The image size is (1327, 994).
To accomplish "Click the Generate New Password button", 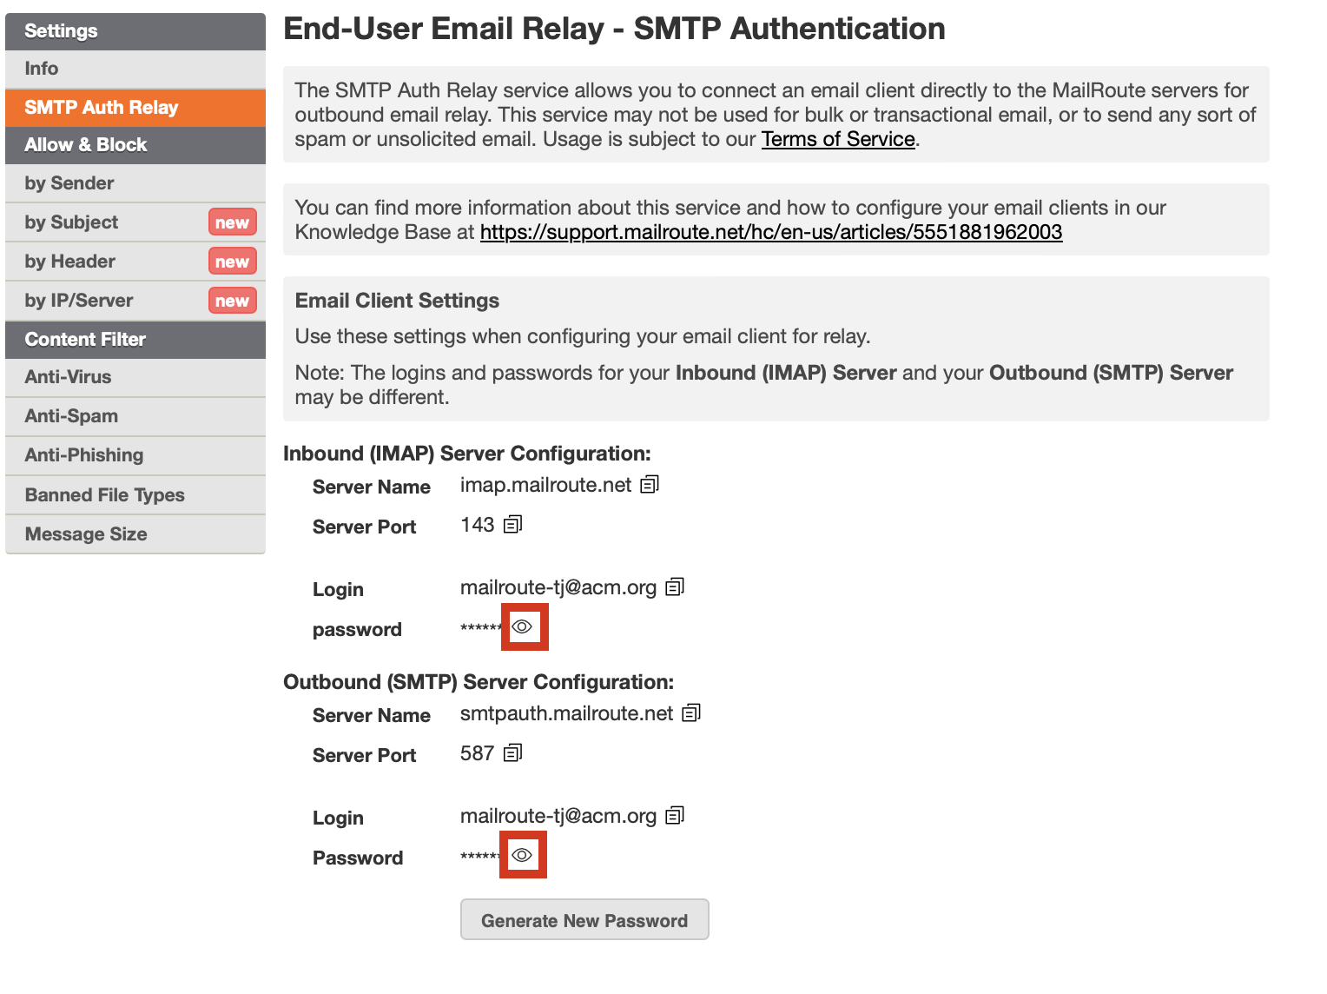I will point(584,920).
